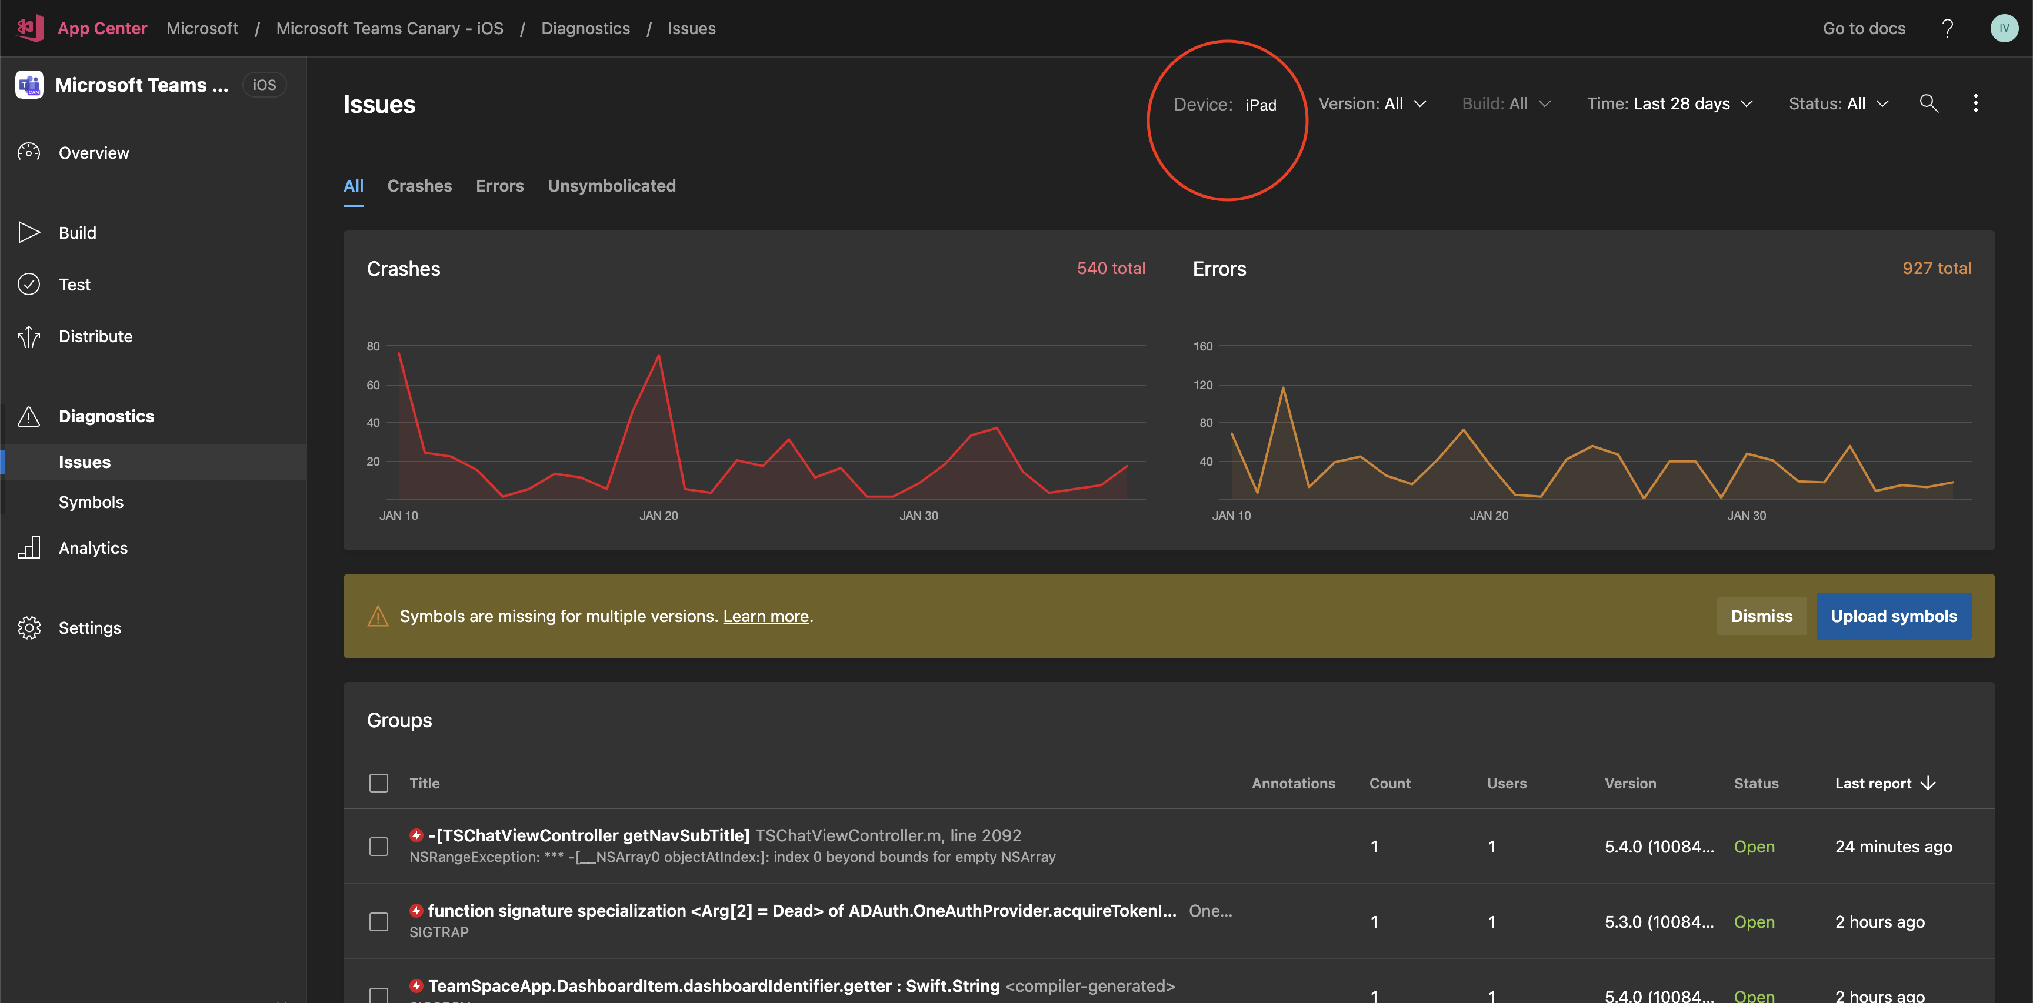Open Analytics via the chart icon
Screen dimensions: 2033x1003
tap(29, 547)
